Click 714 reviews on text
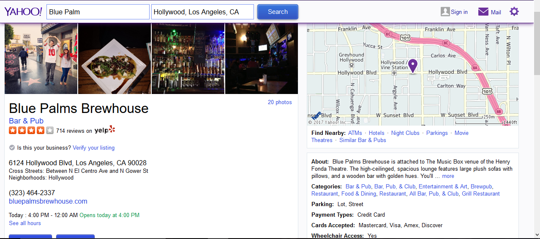Image resolution: width=540 pixels, height=239 pixels. 74,131
